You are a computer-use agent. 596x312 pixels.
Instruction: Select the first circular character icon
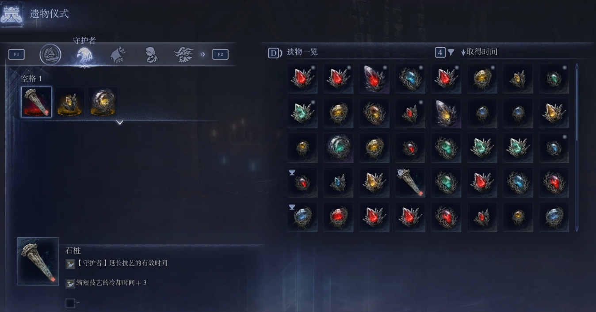pos(50,55)
